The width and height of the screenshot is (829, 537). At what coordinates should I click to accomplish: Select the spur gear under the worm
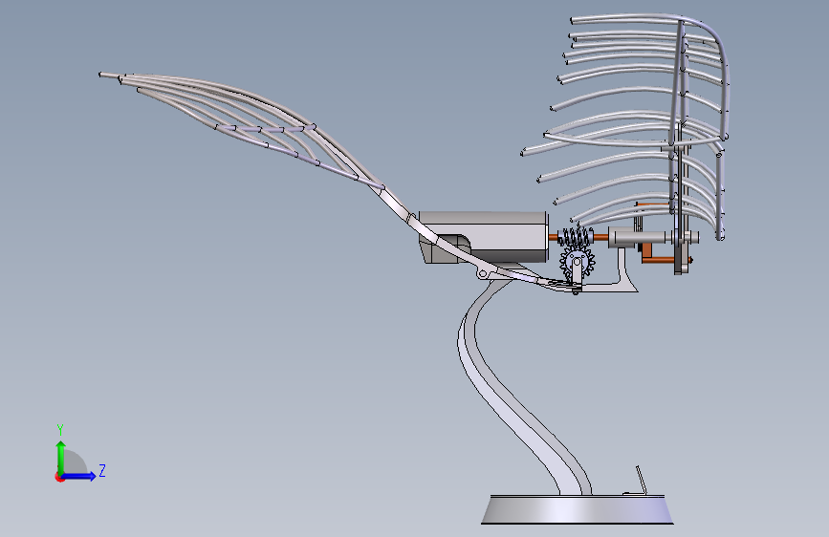pyautogui.click(x=577, y=262)
